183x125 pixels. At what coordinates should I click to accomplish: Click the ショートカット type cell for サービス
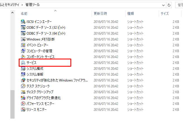click(x=135, y=62)
